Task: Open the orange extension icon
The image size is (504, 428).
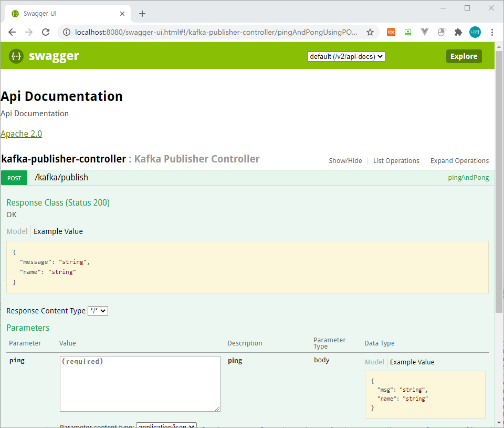Action: point(391,32)
